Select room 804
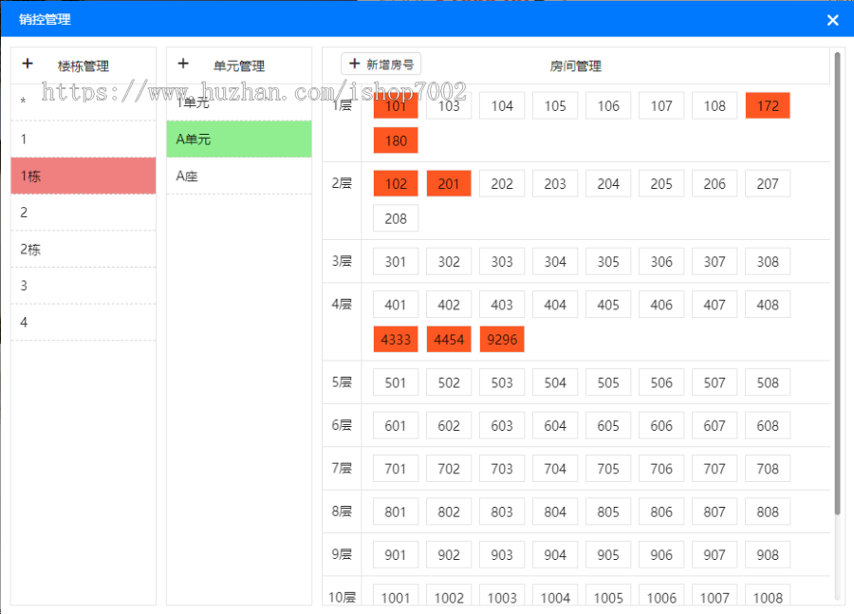This screenshot has width=854, height=614. [555, 512]
